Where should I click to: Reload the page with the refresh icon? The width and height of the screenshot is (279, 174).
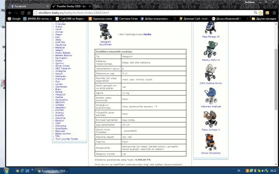pyautogui.click(x=22, y=13)
